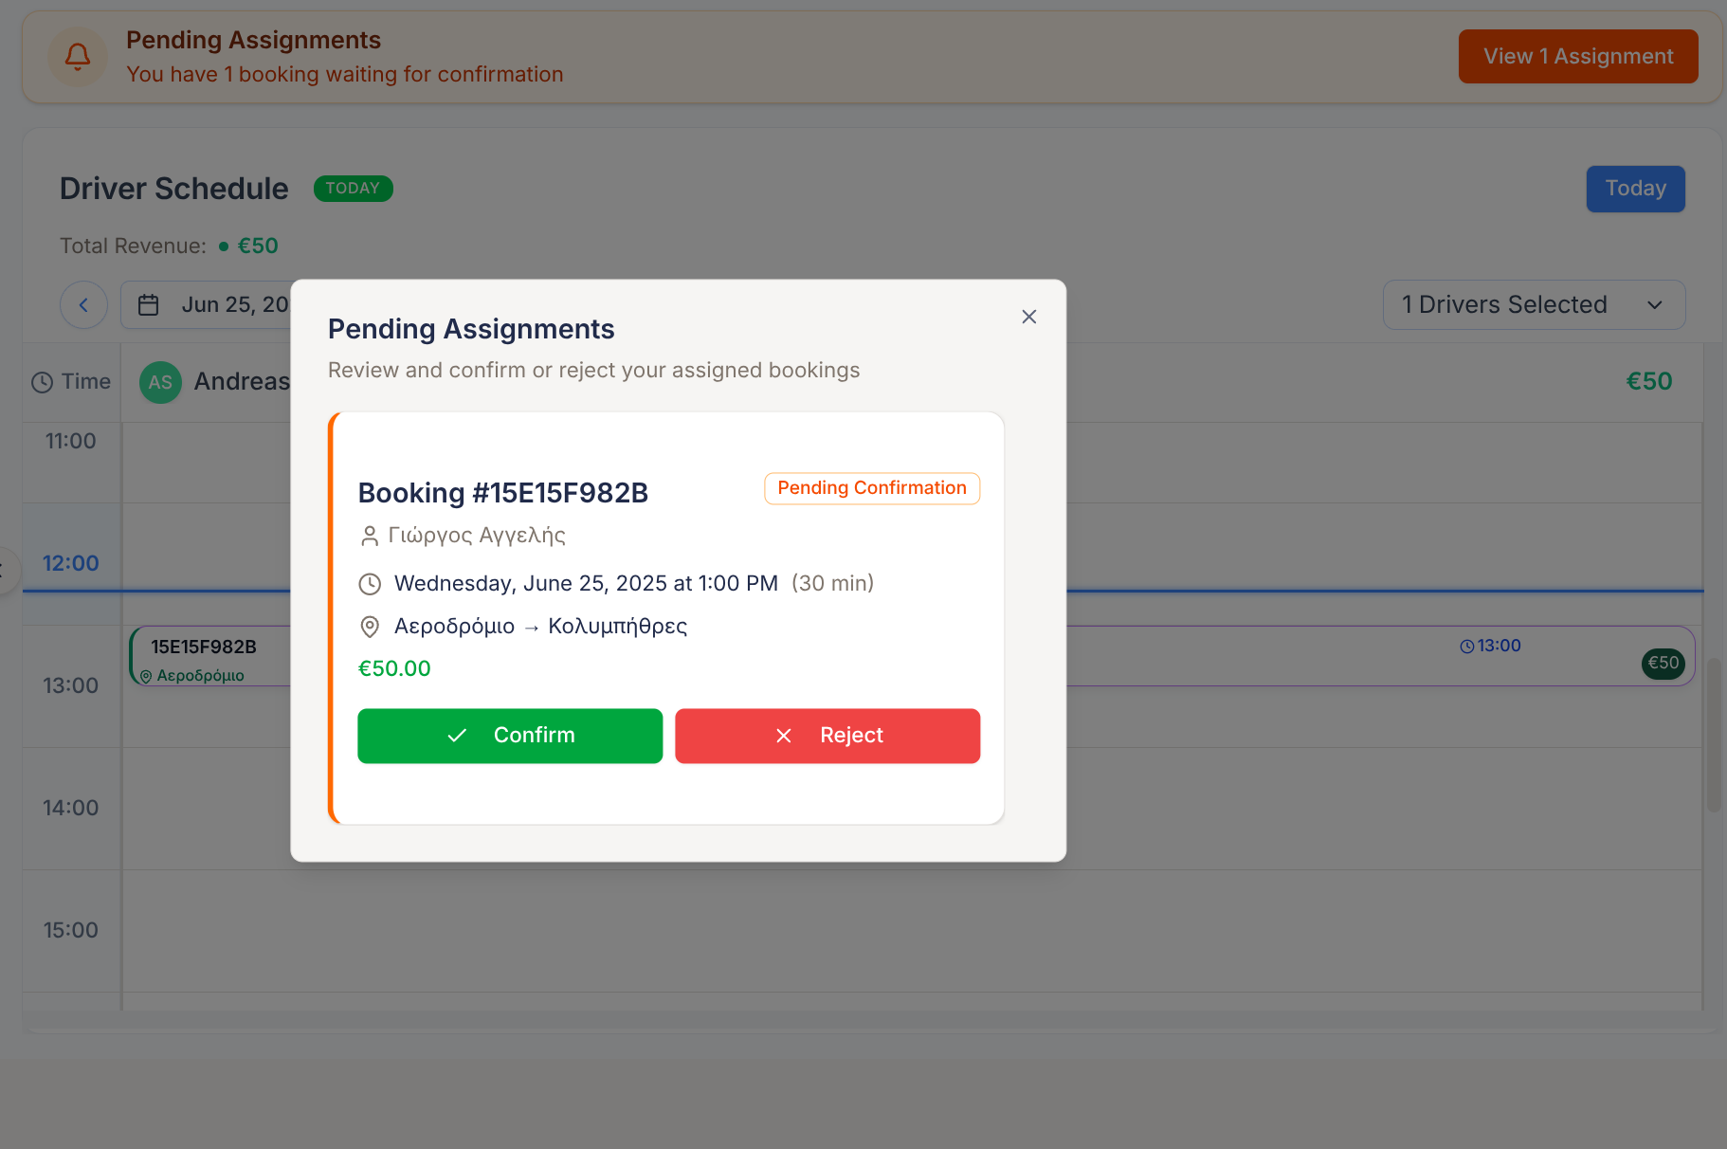Click the View 1 Assignment button
Viewport: 1727px width, 1149px height.
click(x=1577, y=57)
